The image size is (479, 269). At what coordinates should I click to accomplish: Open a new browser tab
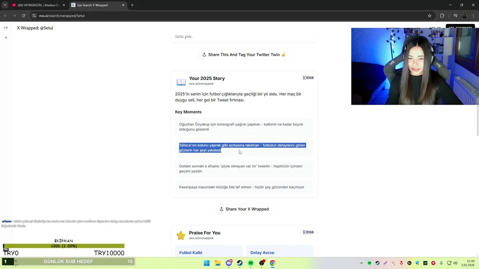(x=132, y=5)
